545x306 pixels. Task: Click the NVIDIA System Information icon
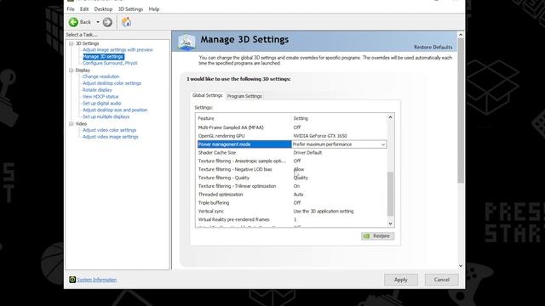72,280
